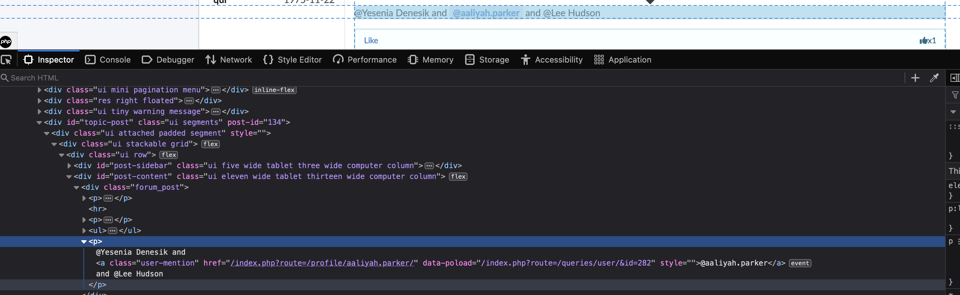Click the @aaliyah.parker mention on the page

486,13
